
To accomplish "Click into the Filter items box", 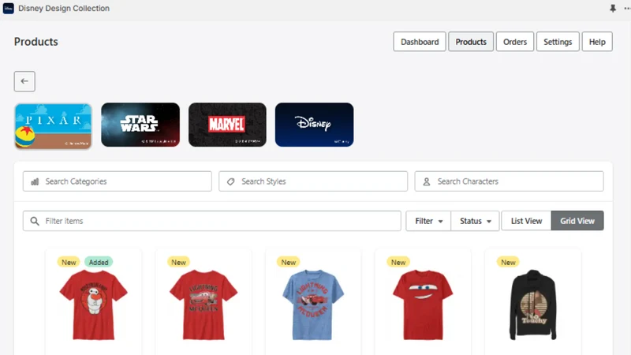I will pyautogui.click(x=211, y=221).
